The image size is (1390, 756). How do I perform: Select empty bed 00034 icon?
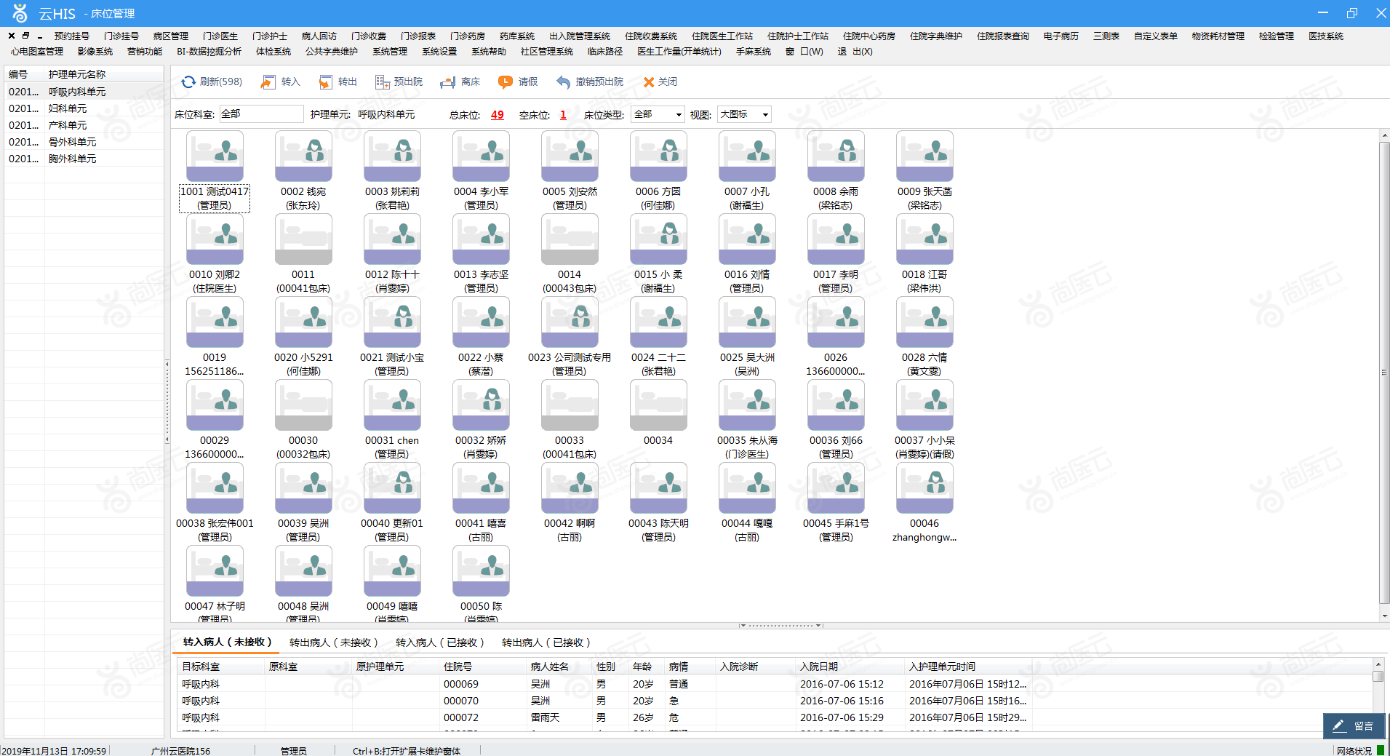click(658, 405)
